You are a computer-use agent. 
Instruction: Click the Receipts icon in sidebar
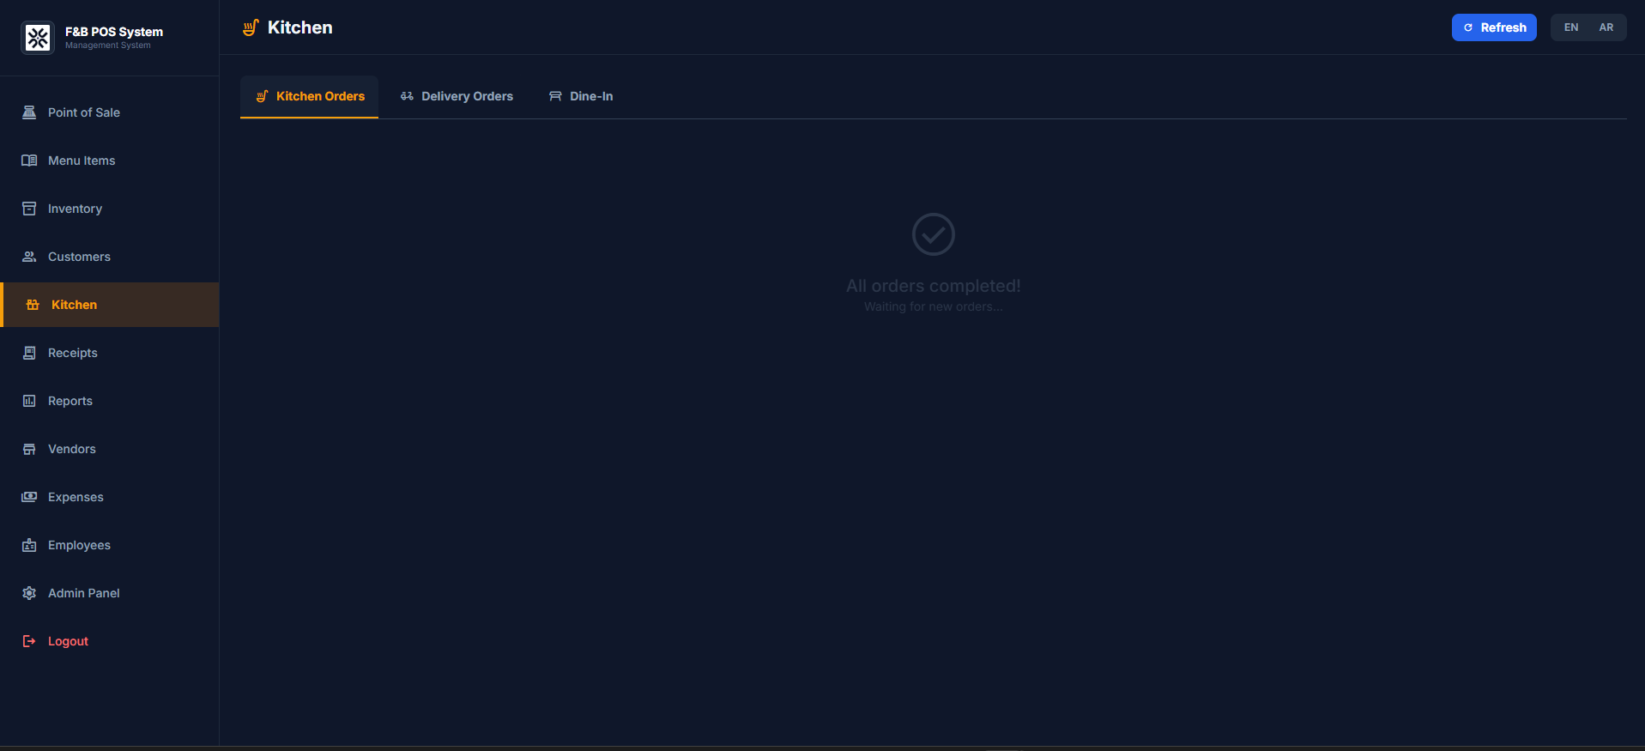point(29,353)
